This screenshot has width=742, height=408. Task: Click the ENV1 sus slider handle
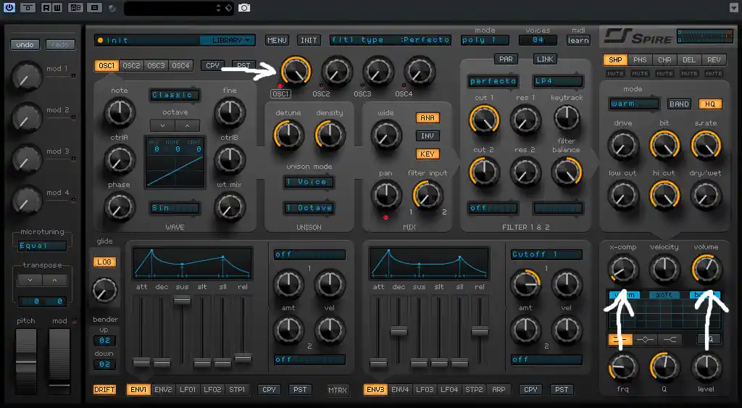182,300
